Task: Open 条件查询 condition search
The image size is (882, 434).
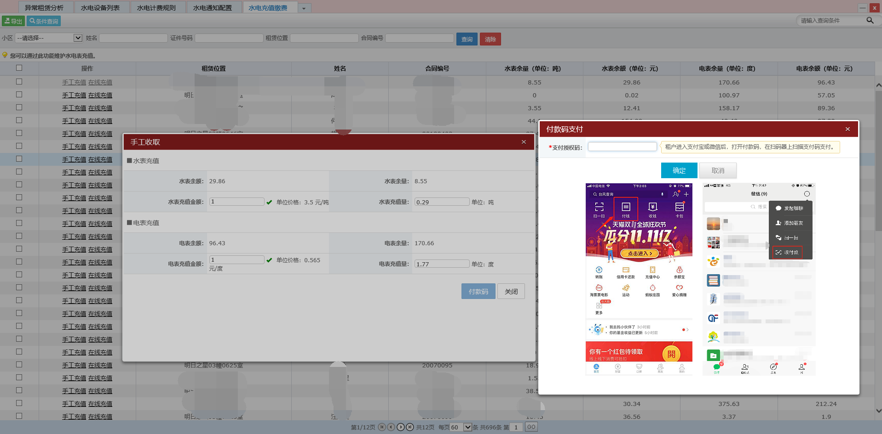Action: [44, 21]
